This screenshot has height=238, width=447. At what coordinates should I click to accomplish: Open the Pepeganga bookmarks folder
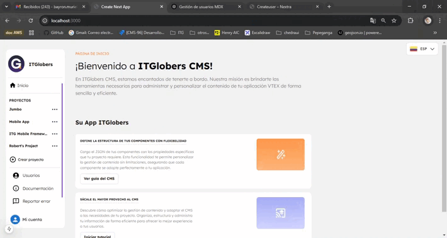point(319,33)
